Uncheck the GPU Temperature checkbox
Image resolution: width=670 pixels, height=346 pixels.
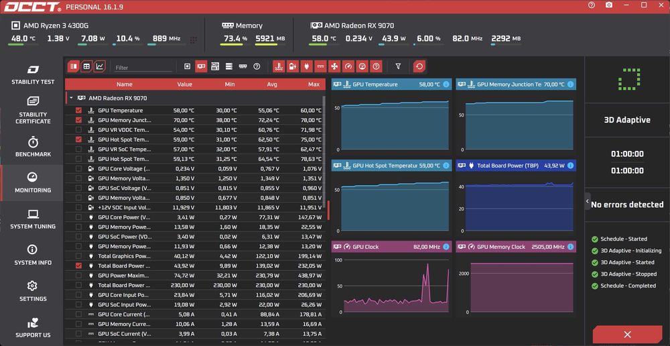coord(78,111)
